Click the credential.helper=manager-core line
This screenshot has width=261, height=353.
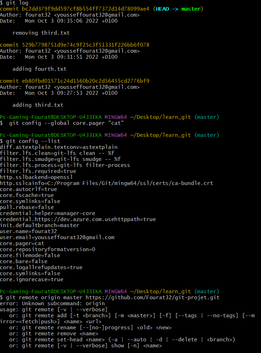point(47,213)
